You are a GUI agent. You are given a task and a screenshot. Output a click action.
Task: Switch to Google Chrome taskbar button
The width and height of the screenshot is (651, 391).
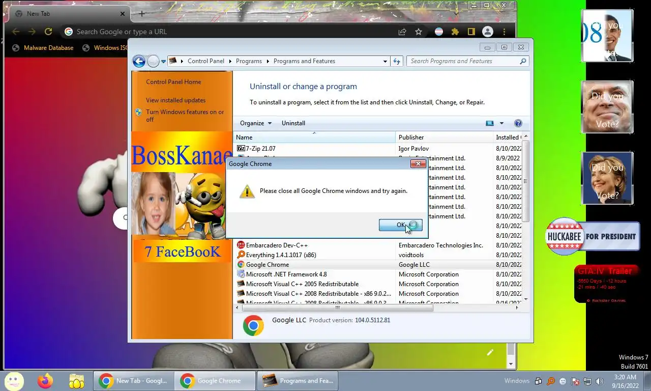pyautogui.click(x=215, y=381)
